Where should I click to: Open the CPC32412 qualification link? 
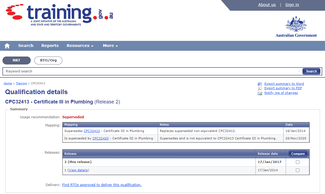tap(92, 131)
